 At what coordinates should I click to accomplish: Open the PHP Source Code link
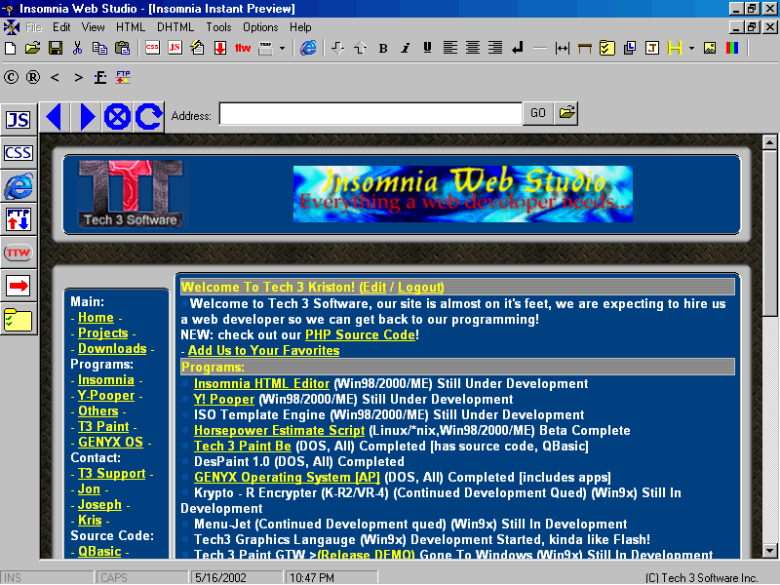coord(360,334)
